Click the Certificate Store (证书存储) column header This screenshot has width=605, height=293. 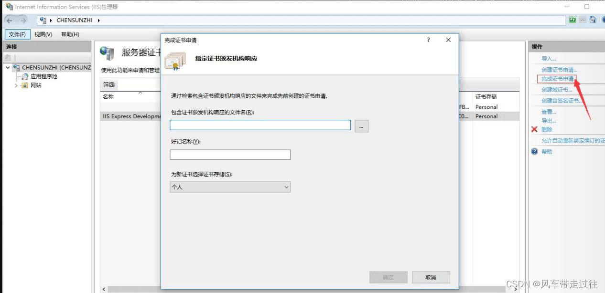pyautogui.click(x=486, y=97)
